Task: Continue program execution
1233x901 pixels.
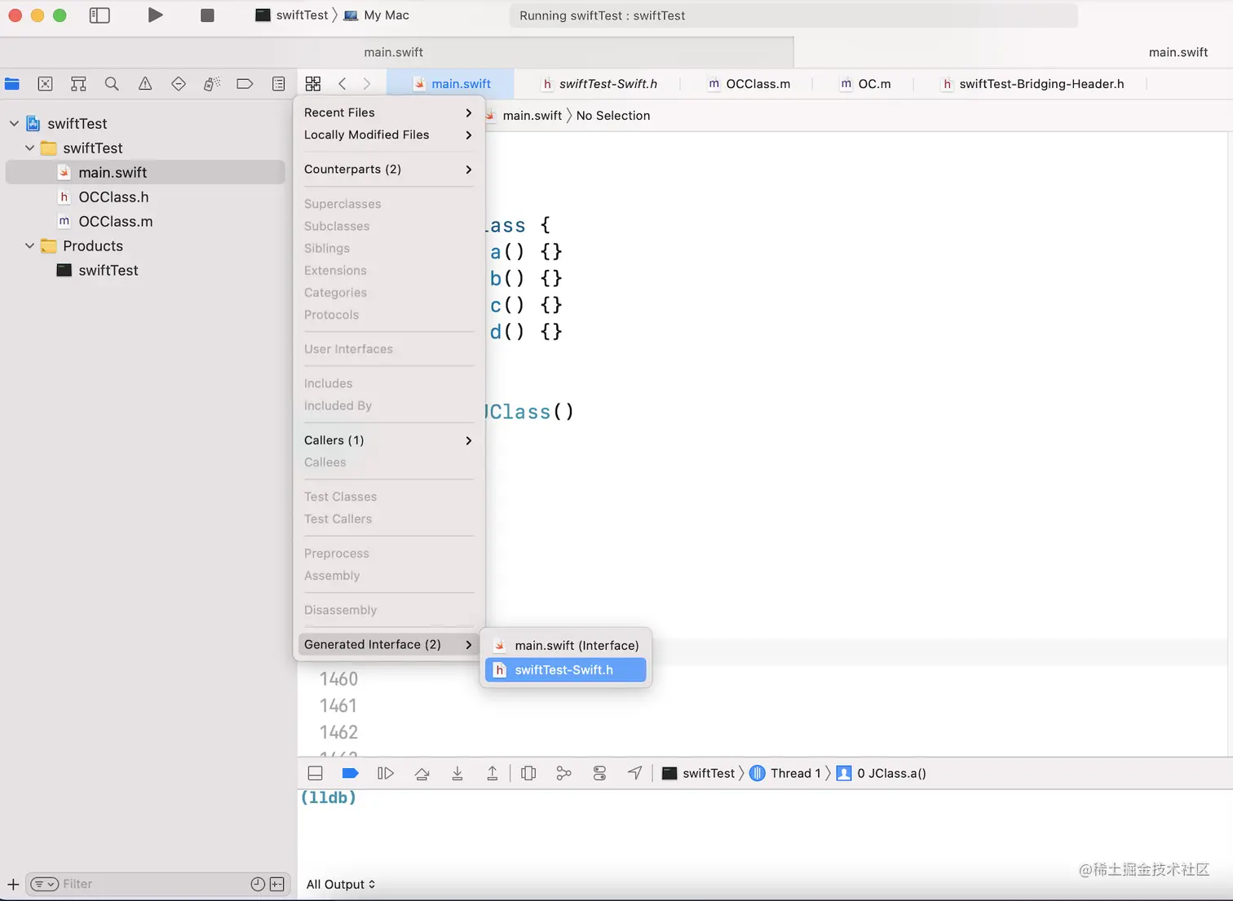Action: pyautogui.click(x=386, y=773)
